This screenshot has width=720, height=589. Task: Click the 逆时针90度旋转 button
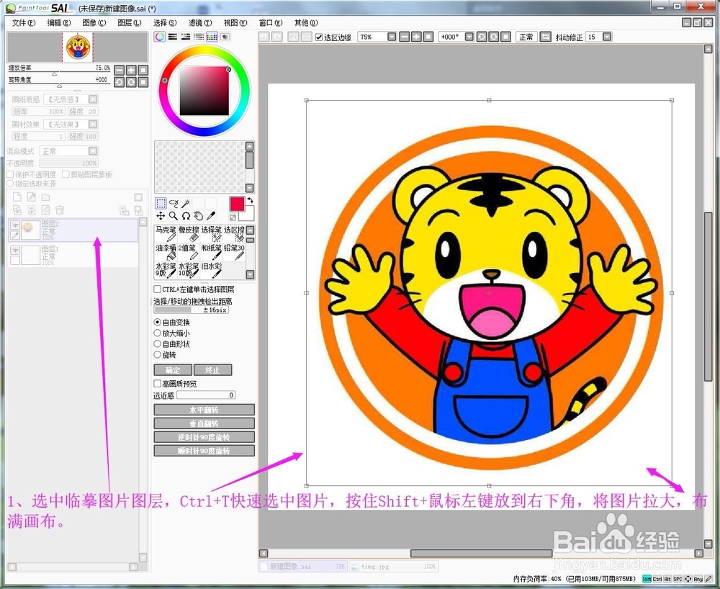(x=204, y=437)
